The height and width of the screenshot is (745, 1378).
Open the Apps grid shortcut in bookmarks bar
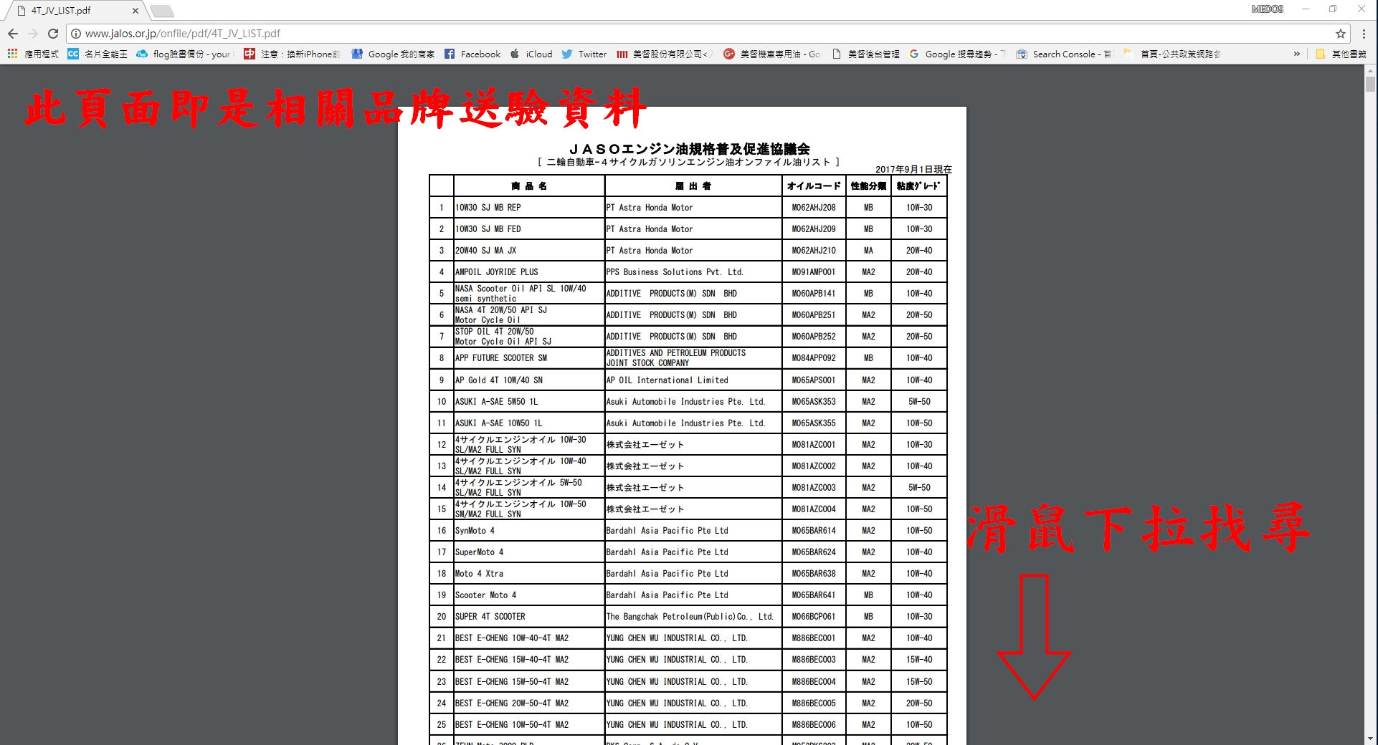tap(12, 54)
